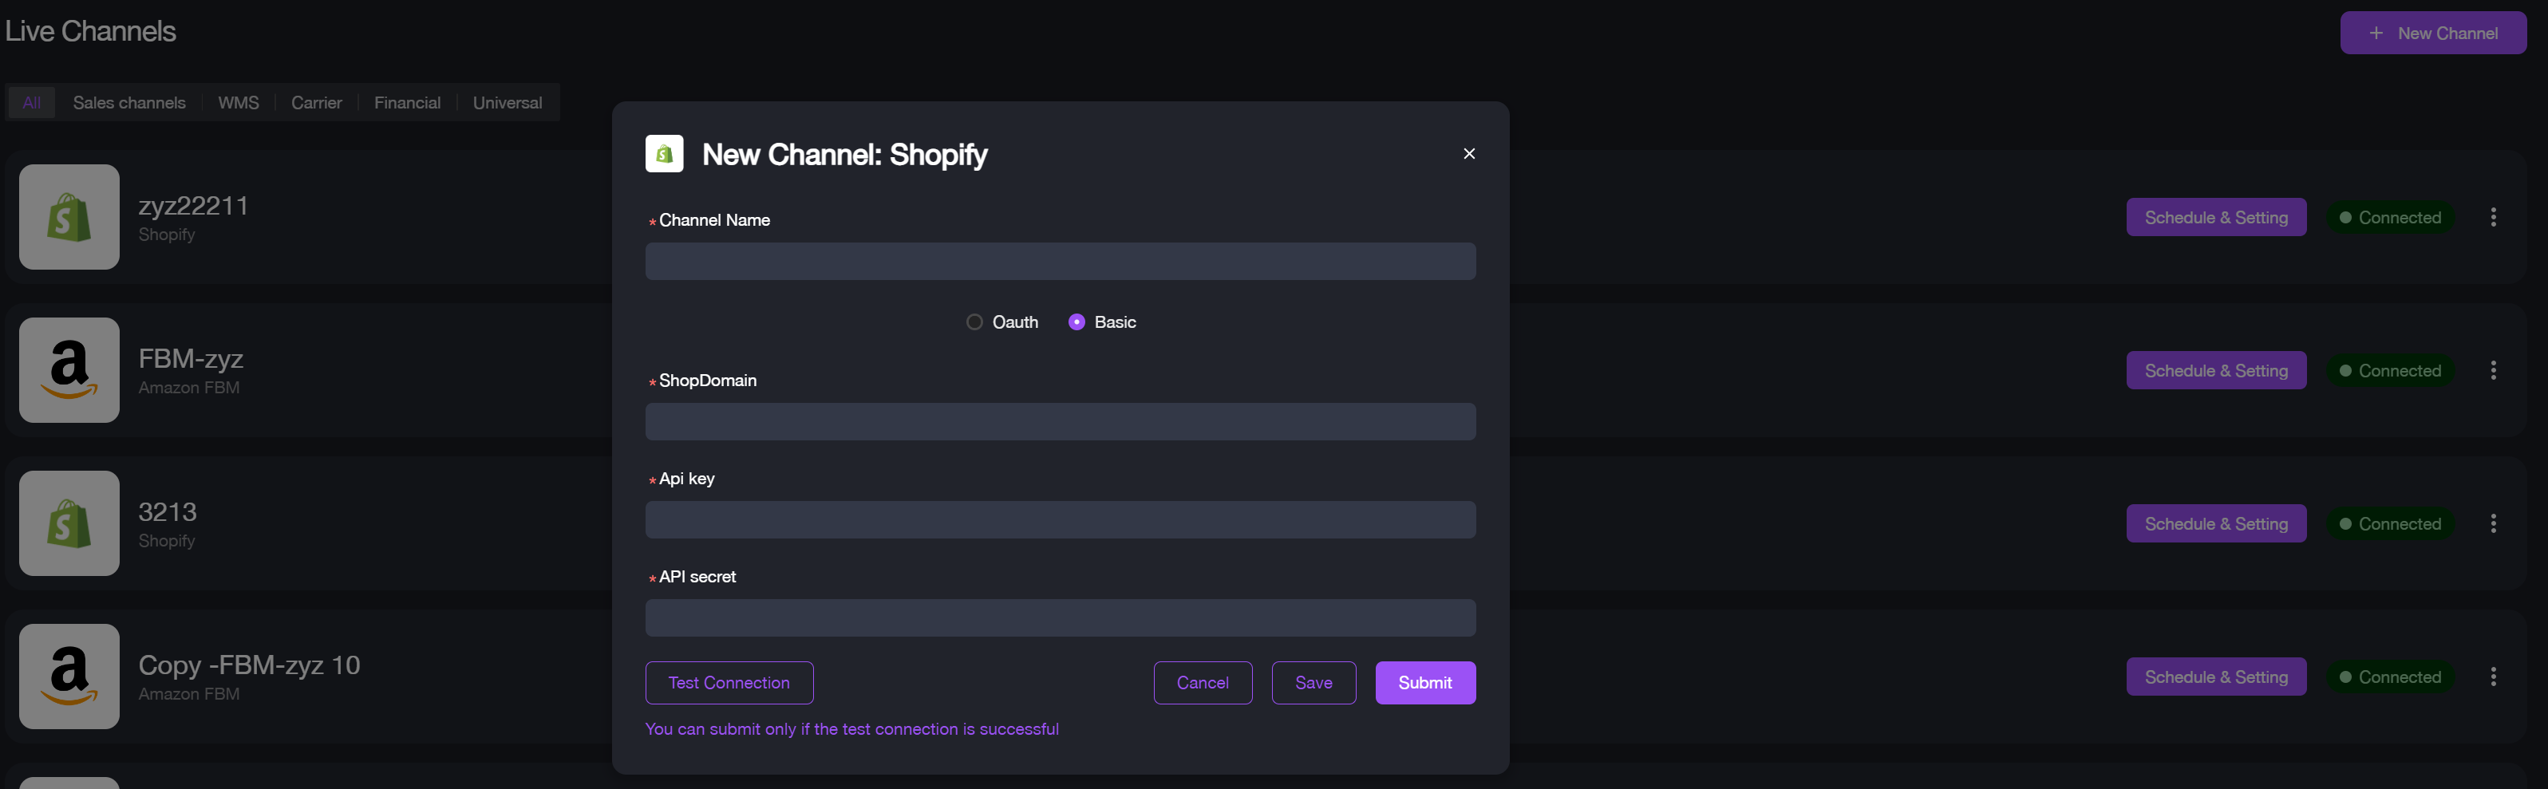Open the WMS category filter
The height and width of the screenshot is (789, 2548).
coord(239,102)
